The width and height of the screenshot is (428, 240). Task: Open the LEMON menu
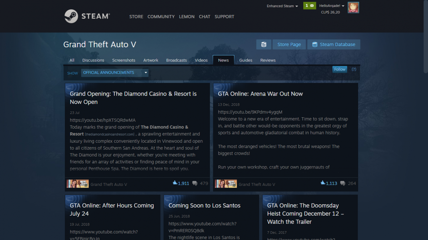tap(187, 16)
